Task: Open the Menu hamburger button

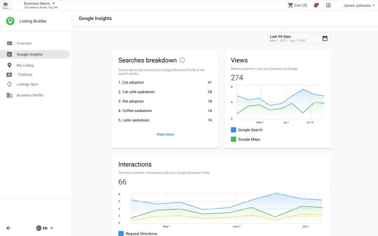Action: (5, 5)
